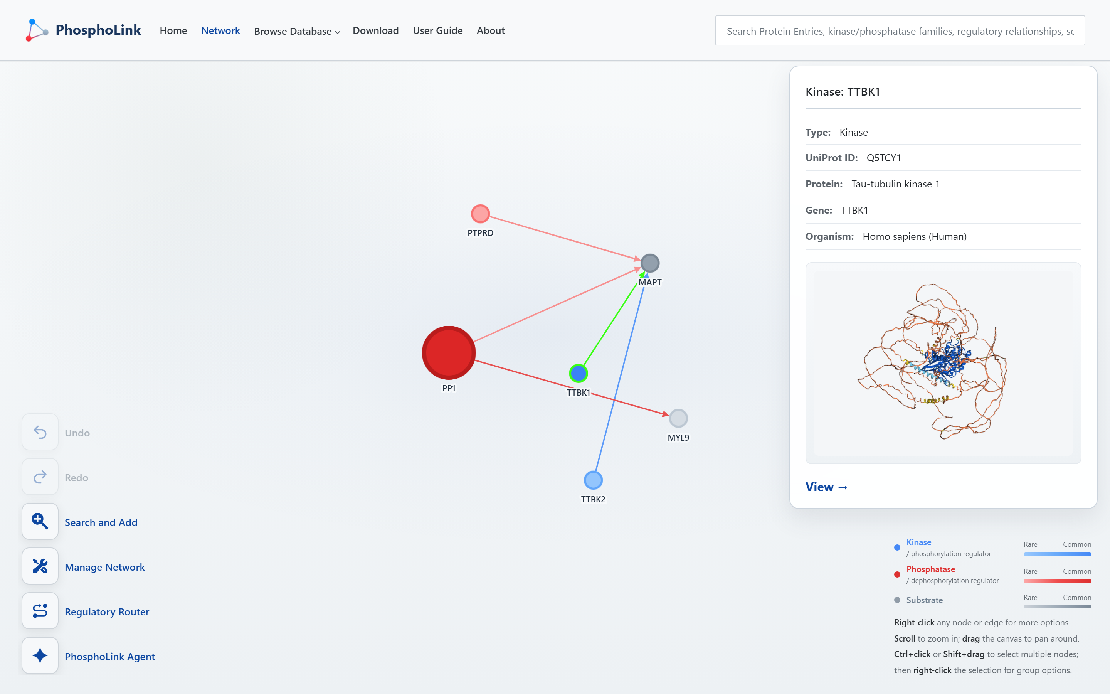This screenshot has width=1110, height=694.
Task: Click the Manage Network label
Action: [104, 567]
